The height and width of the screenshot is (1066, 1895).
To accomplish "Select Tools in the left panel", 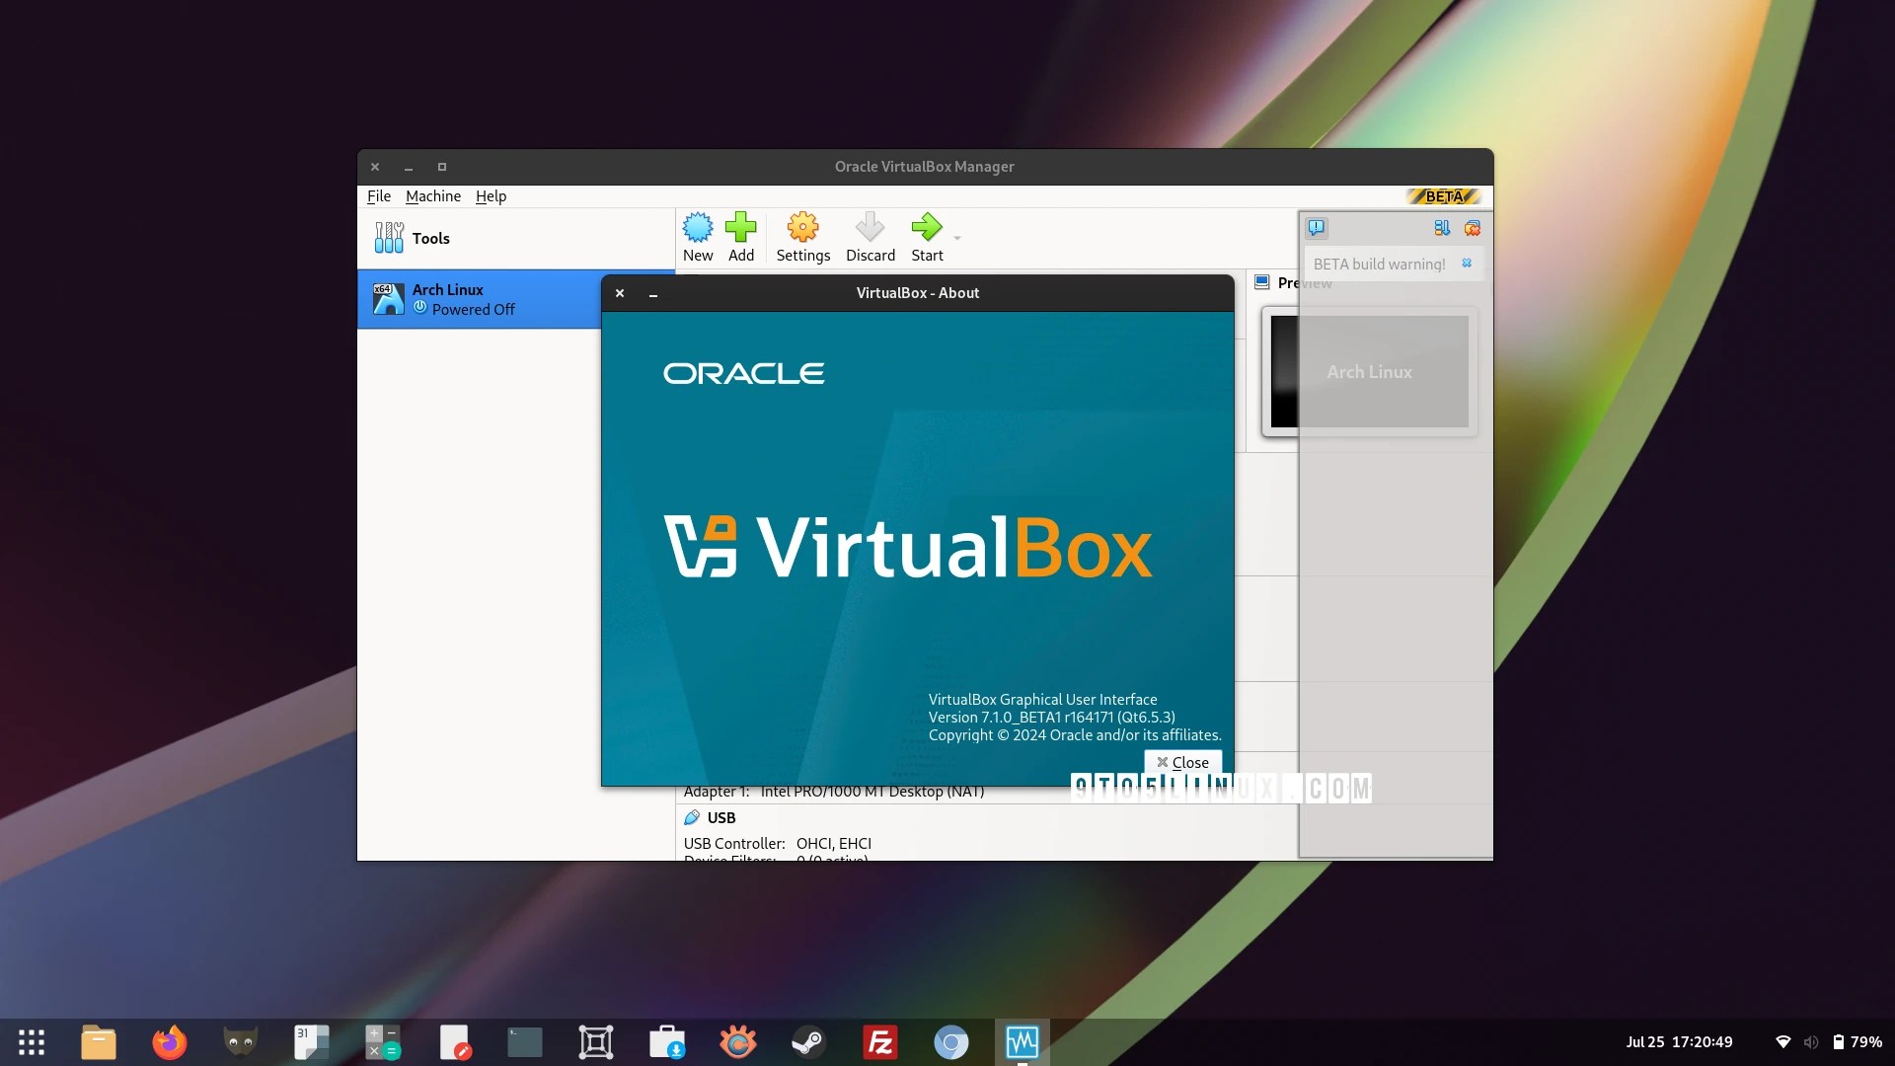I will click(x=430, y=239).
